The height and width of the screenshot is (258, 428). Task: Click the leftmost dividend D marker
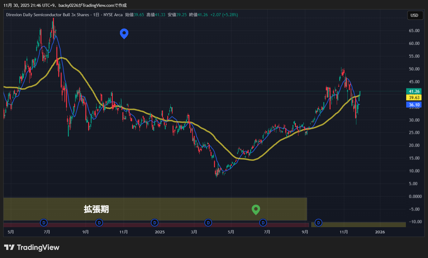click(44, 222)
